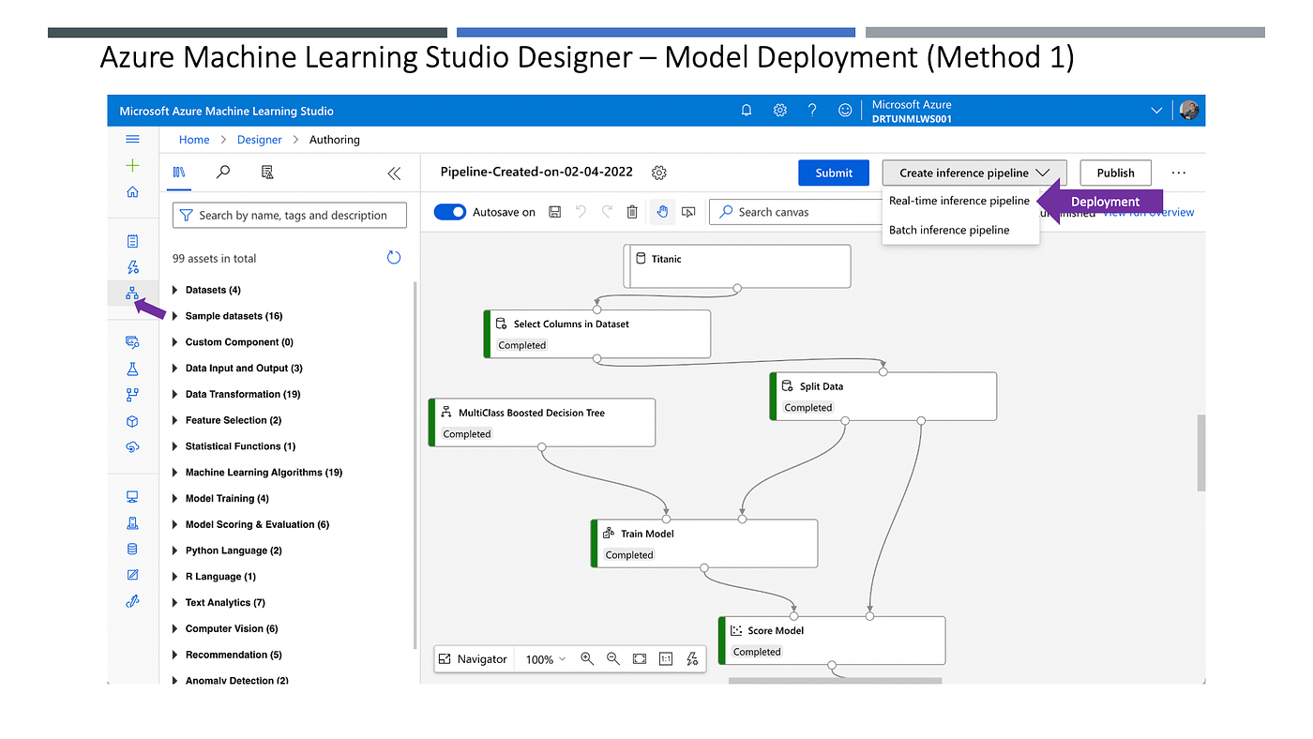Open the 100% zoom level dropdown
1313x739 pixels.
[x=546, y=659]
